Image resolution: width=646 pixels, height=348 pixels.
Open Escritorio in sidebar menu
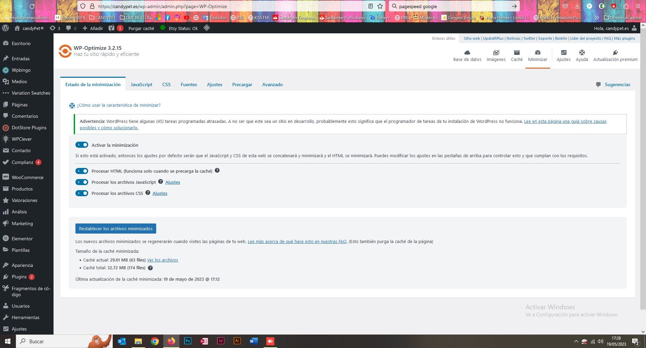pyautogui.click(x=27, y=43)
